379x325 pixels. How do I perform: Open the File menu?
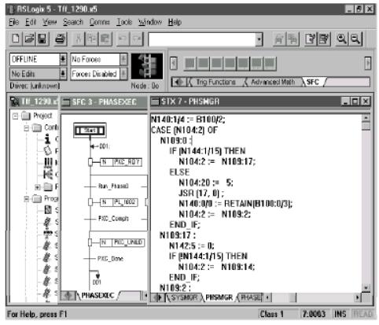(x=14, y=22)
